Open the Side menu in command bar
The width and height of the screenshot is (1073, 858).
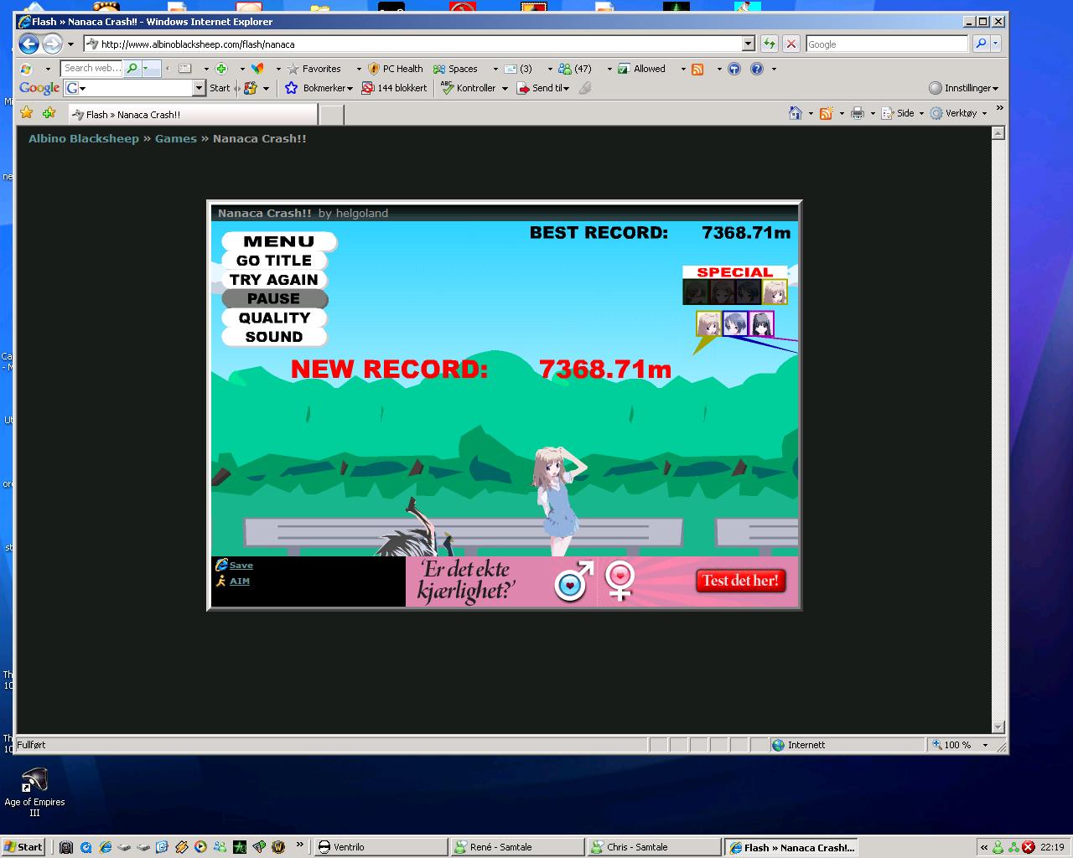point(904,113)
